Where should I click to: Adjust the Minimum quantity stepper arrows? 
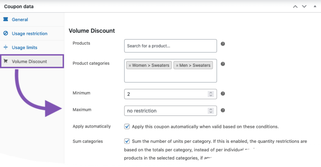(211, 94)
